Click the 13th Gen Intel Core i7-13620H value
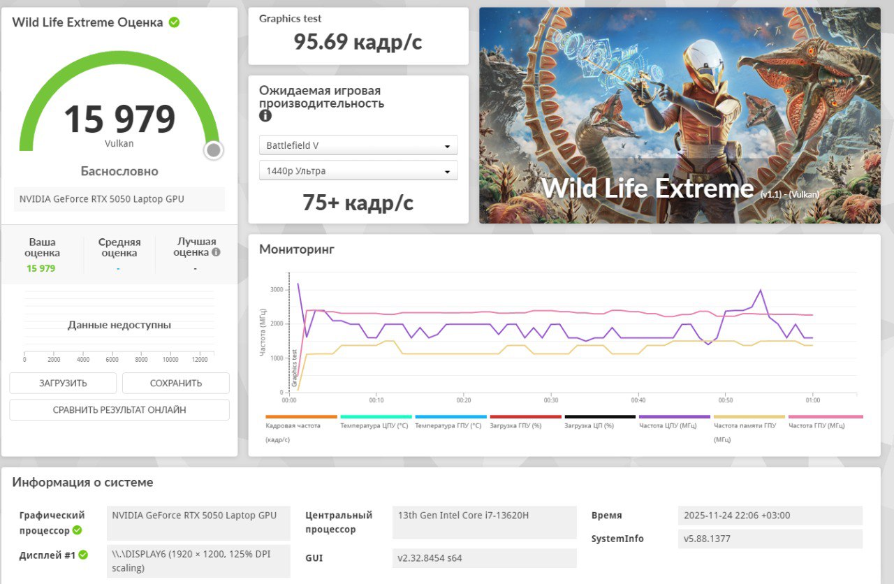The width and height of the screenshot is (894, 584). 485,523
